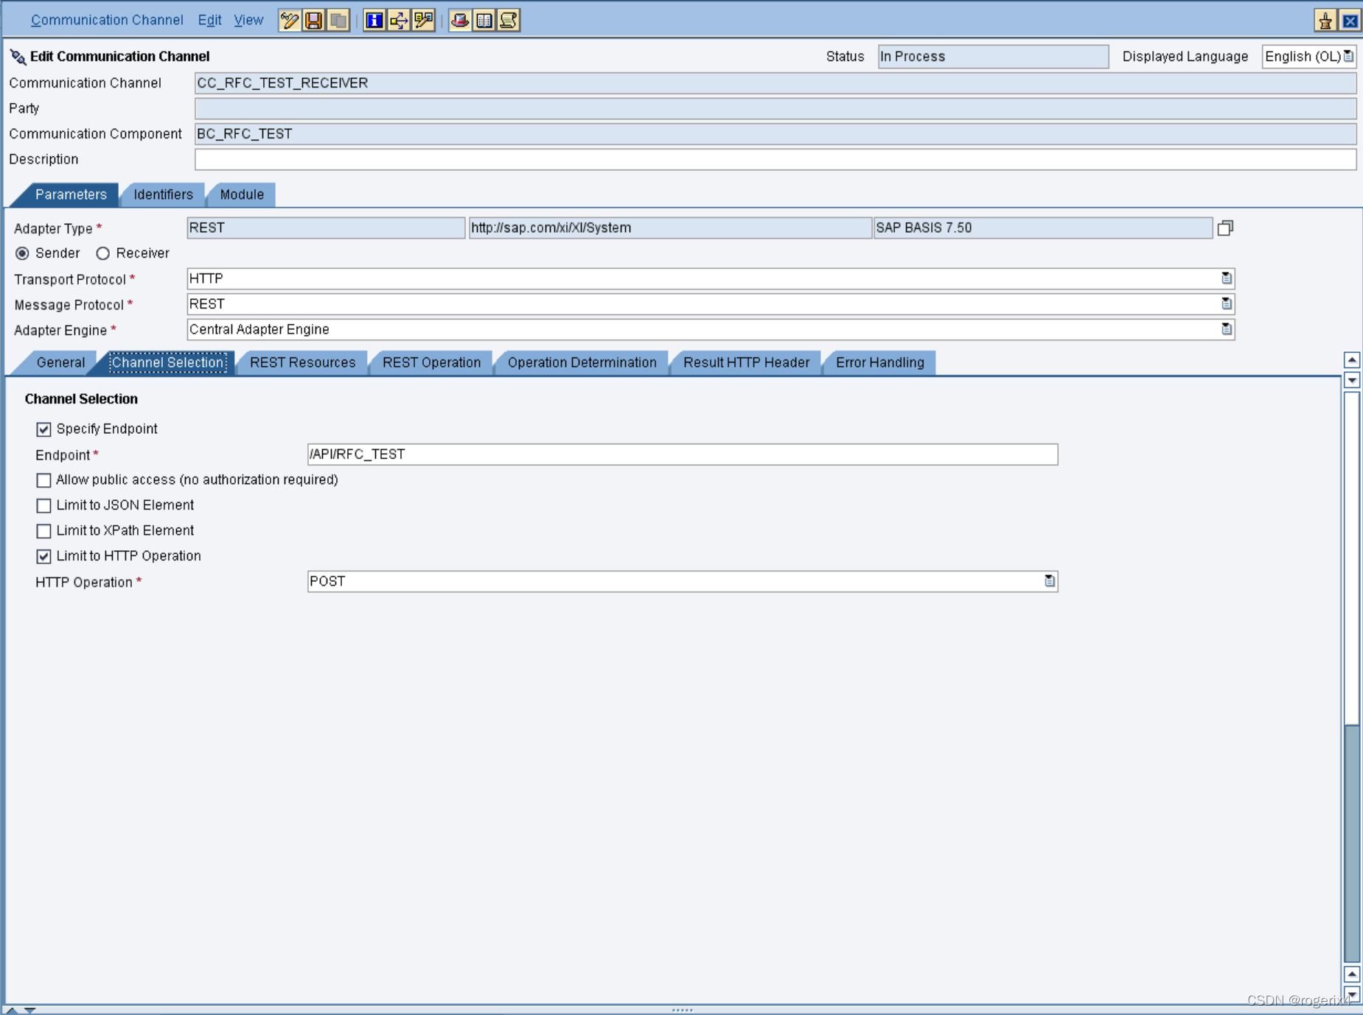Enable Allow public access checkbox
The height and width of the screenshot is (1015, 1363).
tap(44, 480)
